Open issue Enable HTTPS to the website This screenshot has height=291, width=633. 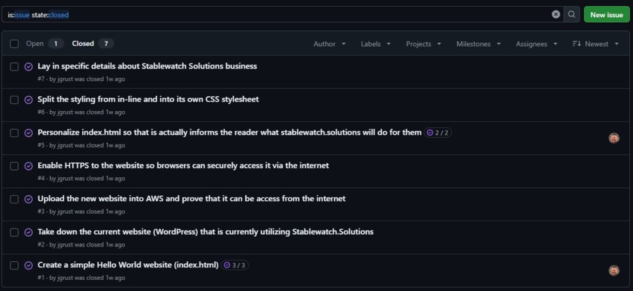pyautogui.click(x=183, y=166)
